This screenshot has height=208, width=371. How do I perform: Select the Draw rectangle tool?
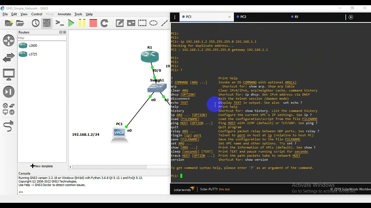tap(142, 23)
